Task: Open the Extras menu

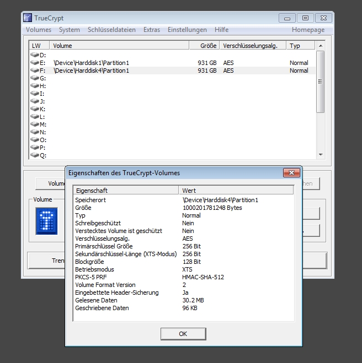Action: point(152,30)
